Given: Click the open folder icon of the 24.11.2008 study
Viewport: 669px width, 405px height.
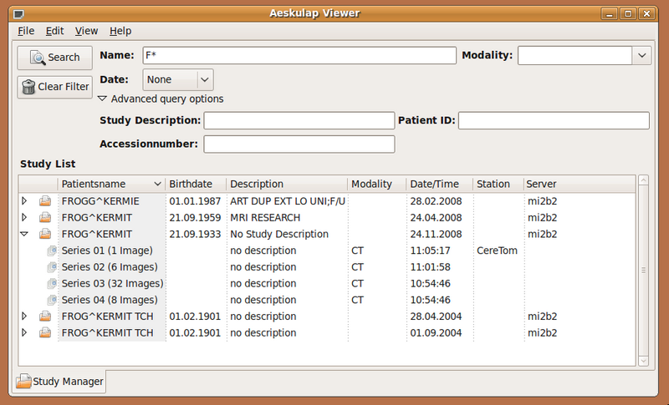Looking at the screenshot, I should (x=45, y=235).
